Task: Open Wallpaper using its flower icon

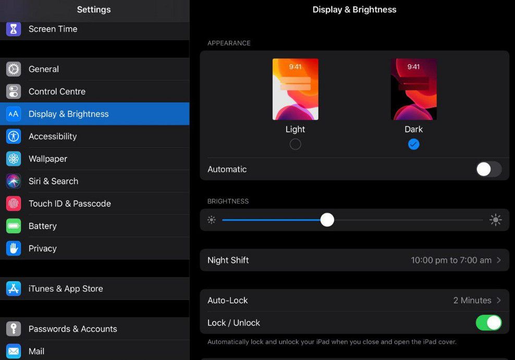Action: point(14,159)
